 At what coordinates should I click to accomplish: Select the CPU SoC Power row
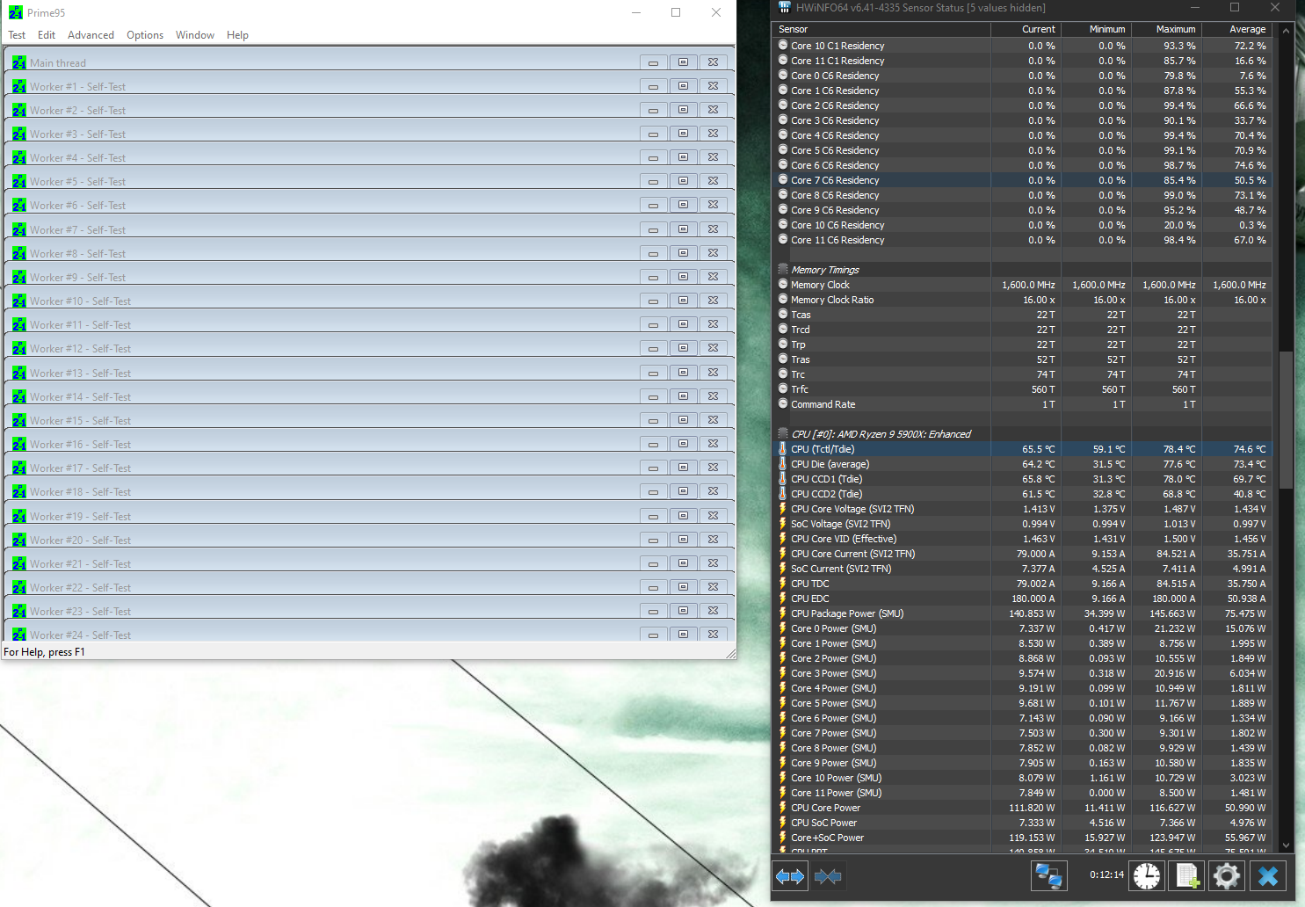(1022, 823)
